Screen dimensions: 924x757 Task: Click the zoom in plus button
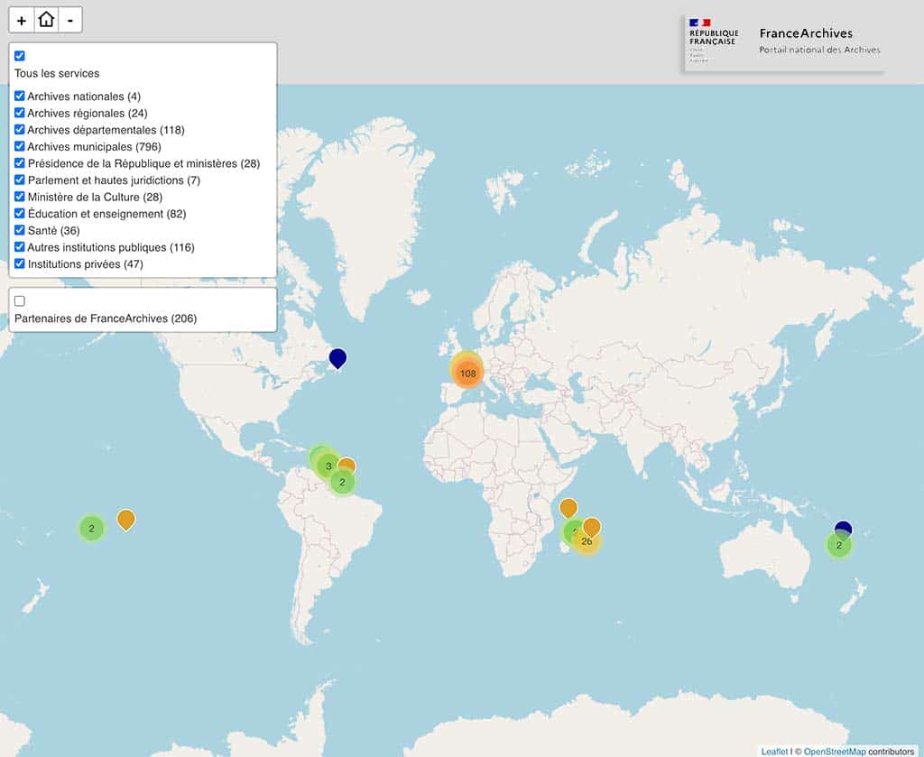tap(22, 20)
